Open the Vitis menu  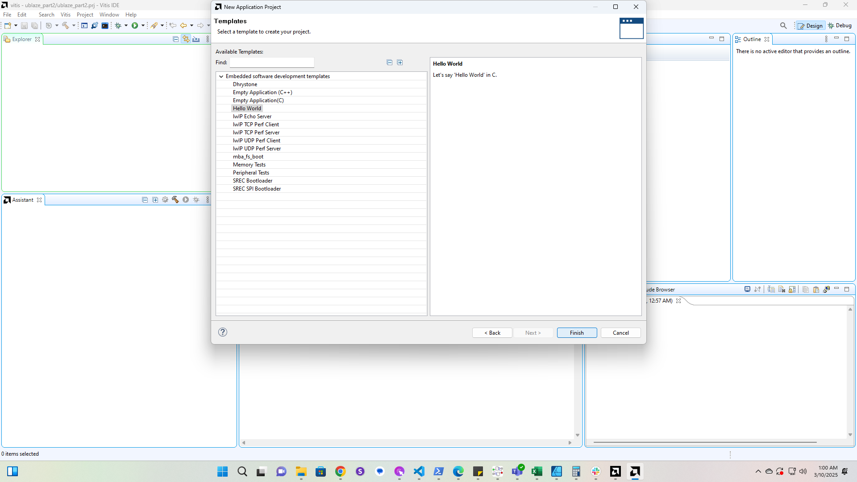(x=65, y=15)
